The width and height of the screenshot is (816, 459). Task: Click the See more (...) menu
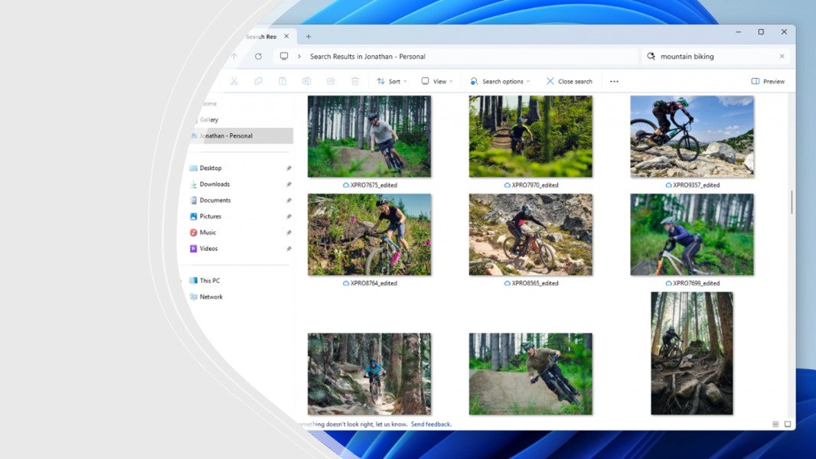pyautogui.click(x=613, y=80)
